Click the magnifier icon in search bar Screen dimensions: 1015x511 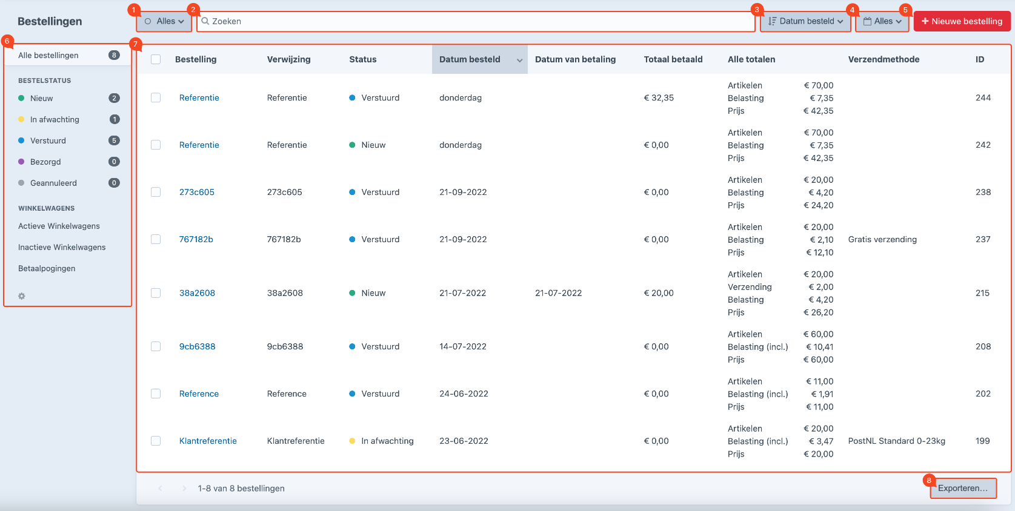point(205,21)
